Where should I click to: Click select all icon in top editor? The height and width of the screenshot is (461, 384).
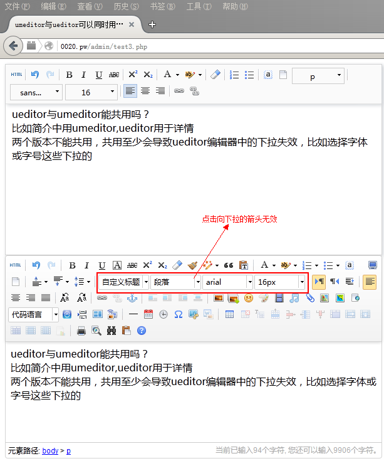click(267, 75)
